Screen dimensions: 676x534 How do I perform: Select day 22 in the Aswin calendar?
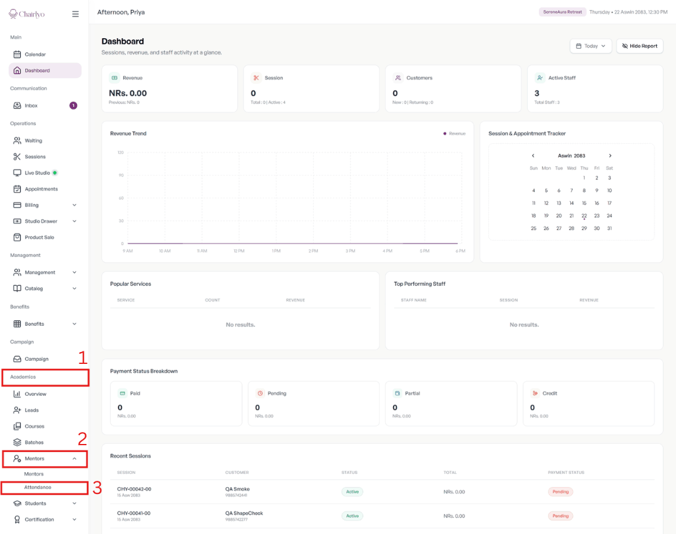pos(584,216)
